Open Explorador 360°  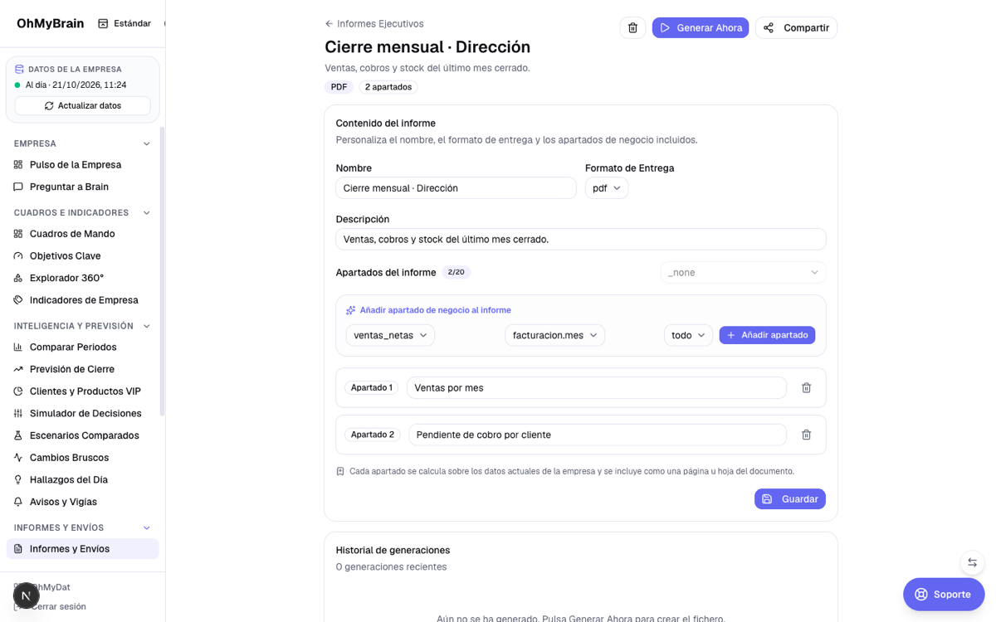[83, 278]
